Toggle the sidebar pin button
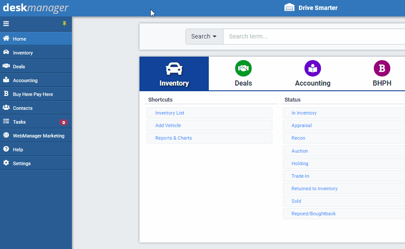The width and height of the screenshot is (405, 249). click(64, 24)
